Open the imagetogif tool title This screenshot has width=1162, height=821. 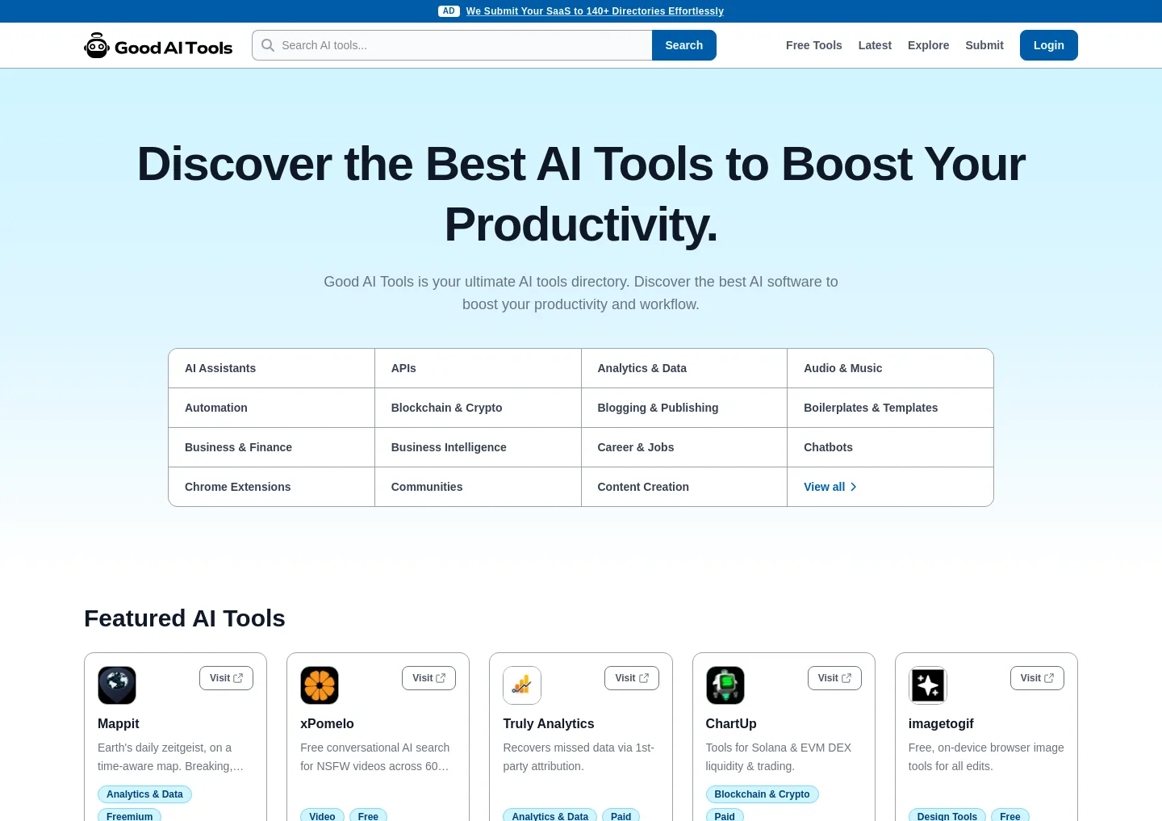click(941, 724)
